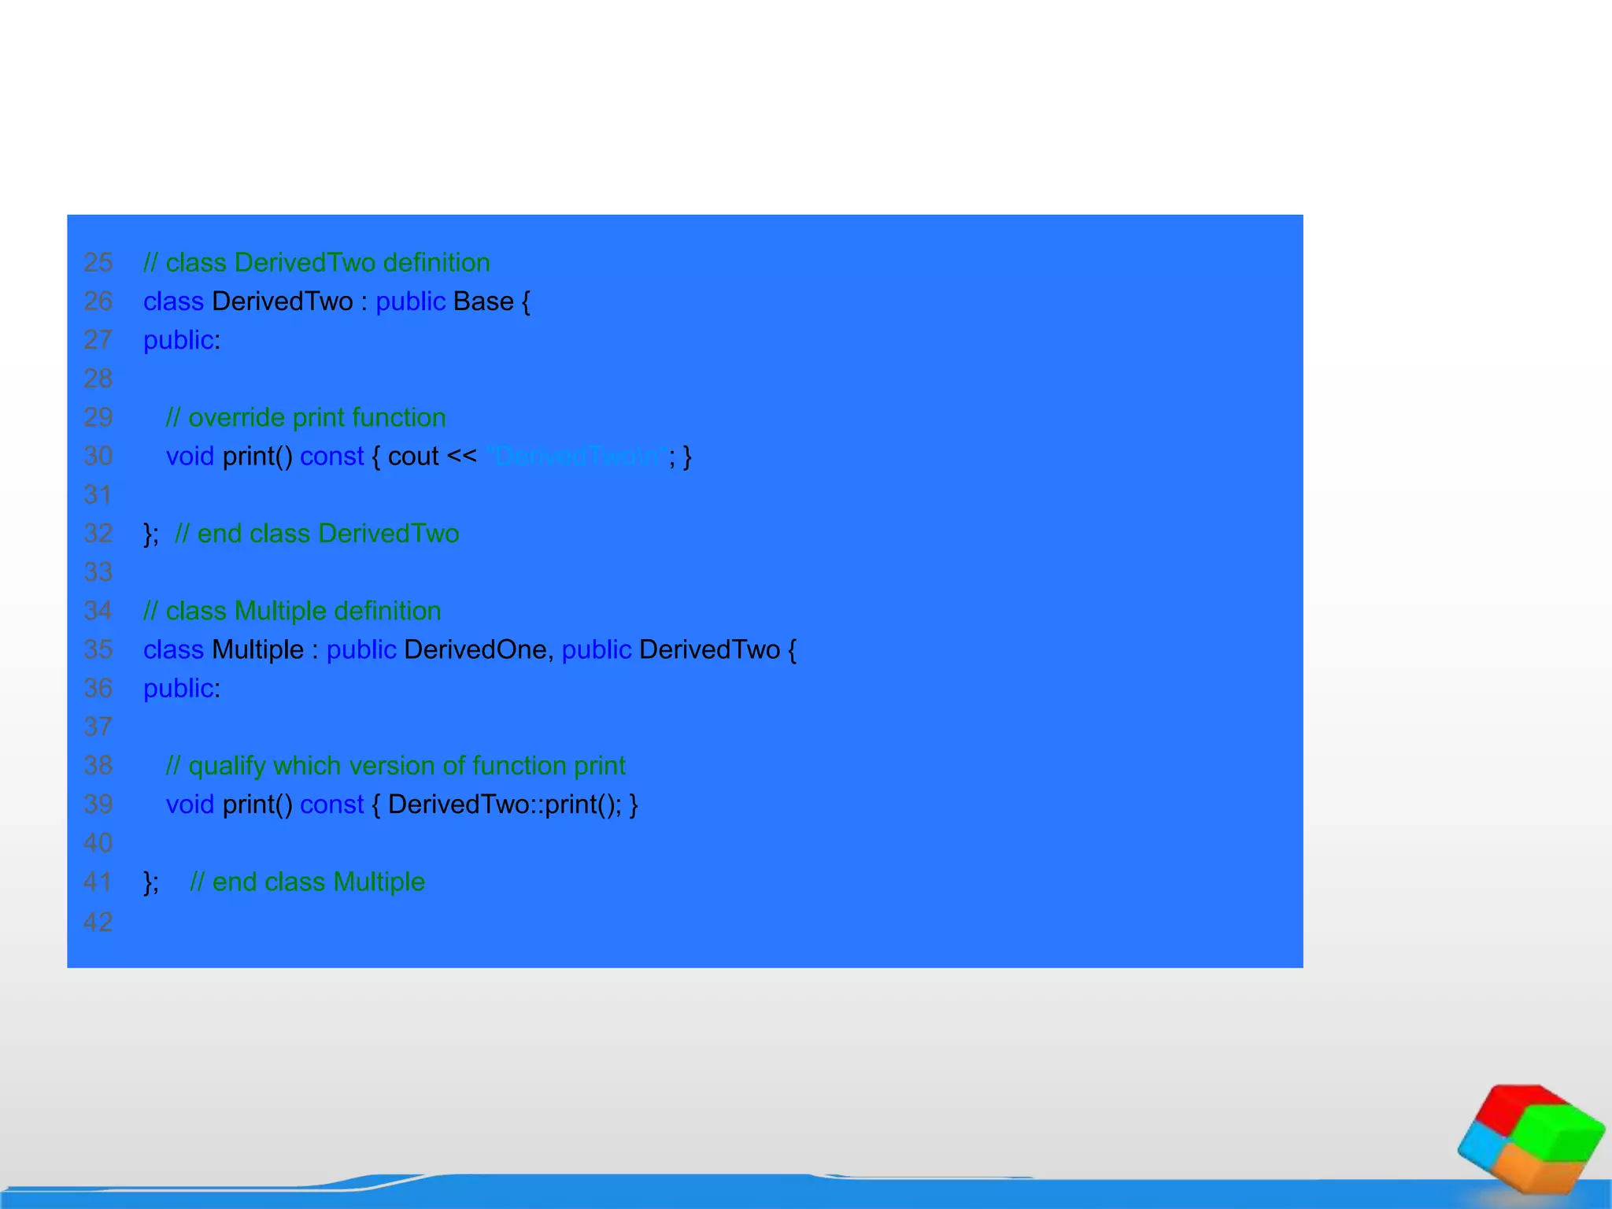Click the comment '// qualify which version of function print'
Image resolution: width=1612 pixels, height=1209 pixels.
click(396, 766)
